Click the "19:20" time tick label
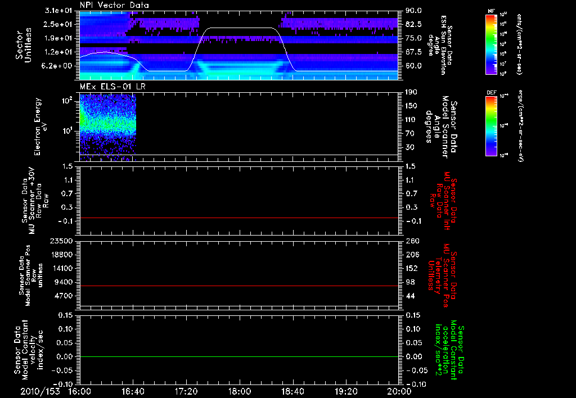The width and height of the screenshot is (576, 398). click(346, 391)
